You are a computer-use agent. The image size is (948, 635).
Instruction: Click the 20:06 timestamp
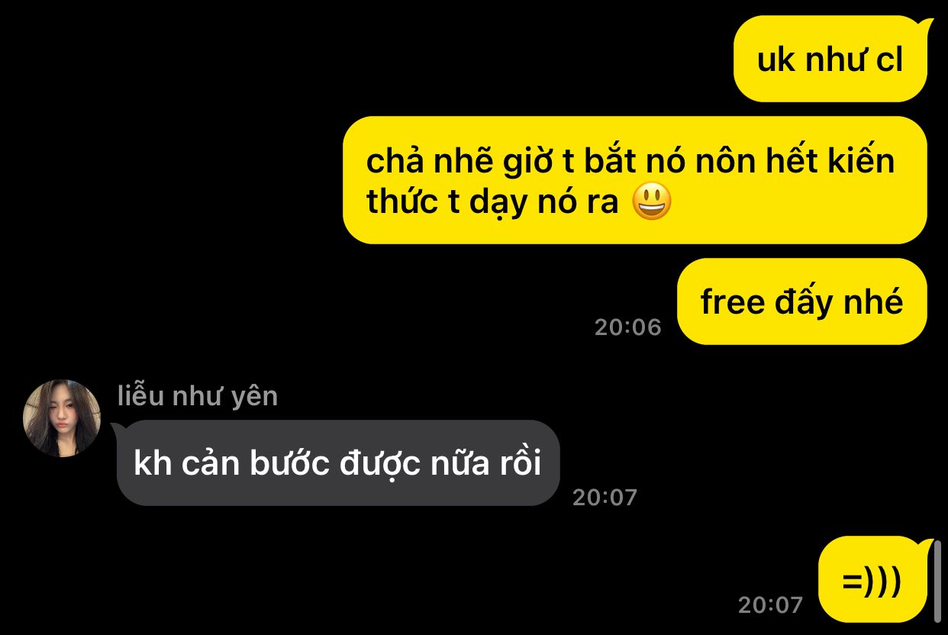coord(627,327)
